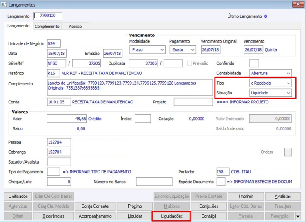The width and height of the screenshot is (306, 222).
Task: Focus the Lançamento number field
Action: [x=48, y=16]
